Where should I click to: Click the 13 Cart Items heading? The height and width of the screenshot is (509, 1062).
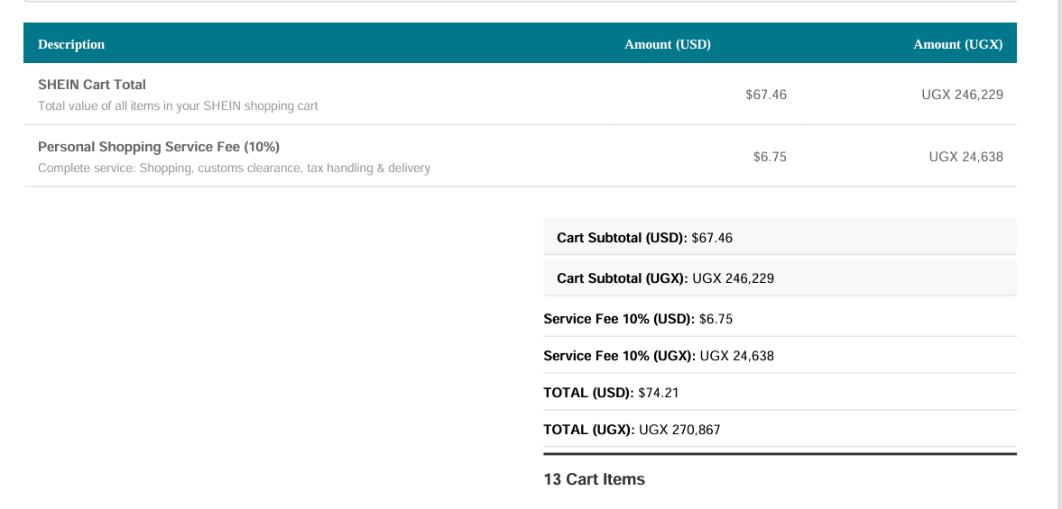click(x=594, y=479)
